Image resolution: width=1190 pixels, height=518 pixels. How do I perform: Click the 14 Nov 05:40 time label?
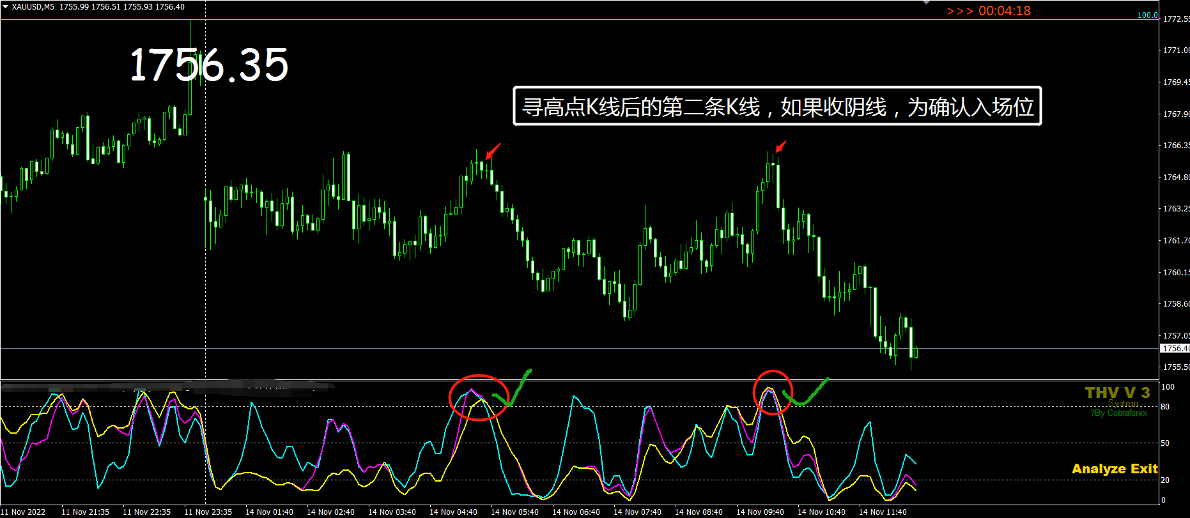click(x=514, y=512)
